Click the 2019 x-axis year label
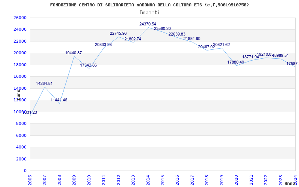The height and width of the screenshot is (187, 299). tap(222, 180)
